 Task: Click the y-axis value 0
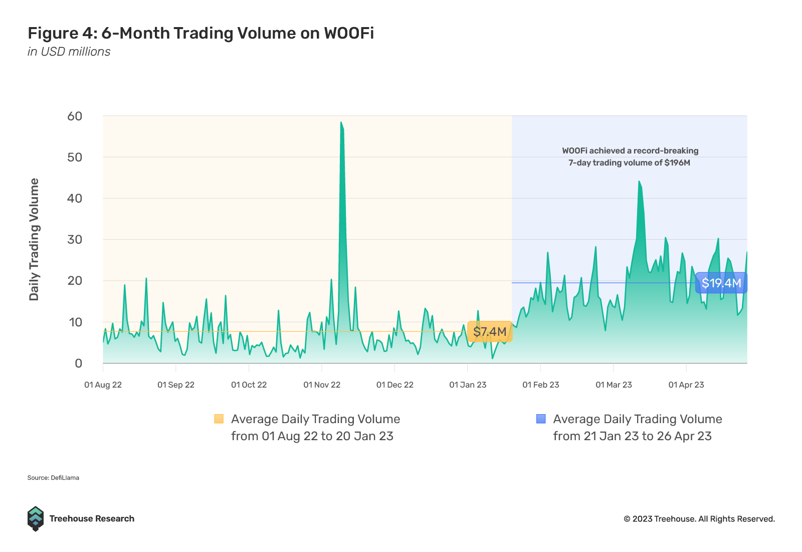tap(78, 363)
